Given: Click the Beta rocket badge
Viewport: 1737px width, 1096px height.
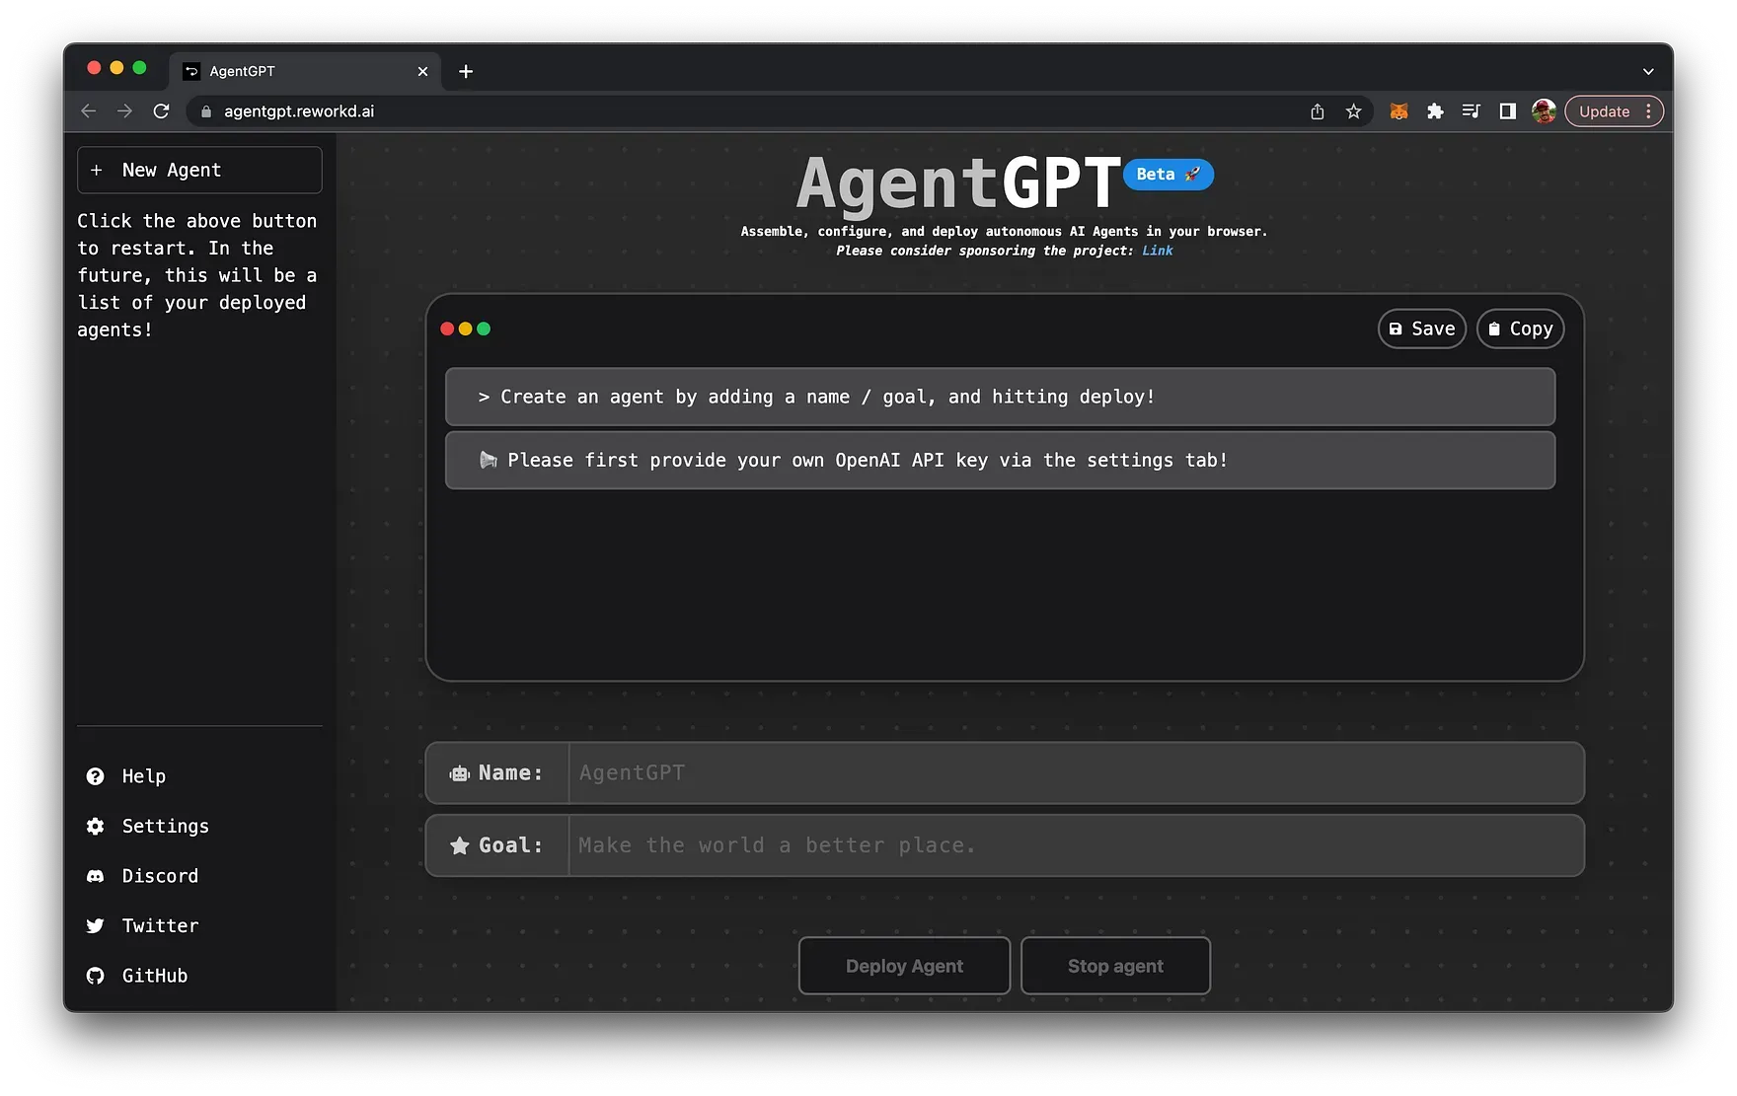Looking at the screenshot, I should [1169, 175].
